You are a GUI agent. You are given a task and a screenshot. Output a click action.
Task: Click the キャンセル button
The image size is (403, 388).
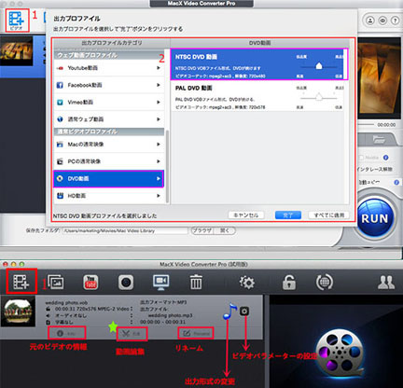[x=246, y=215]
